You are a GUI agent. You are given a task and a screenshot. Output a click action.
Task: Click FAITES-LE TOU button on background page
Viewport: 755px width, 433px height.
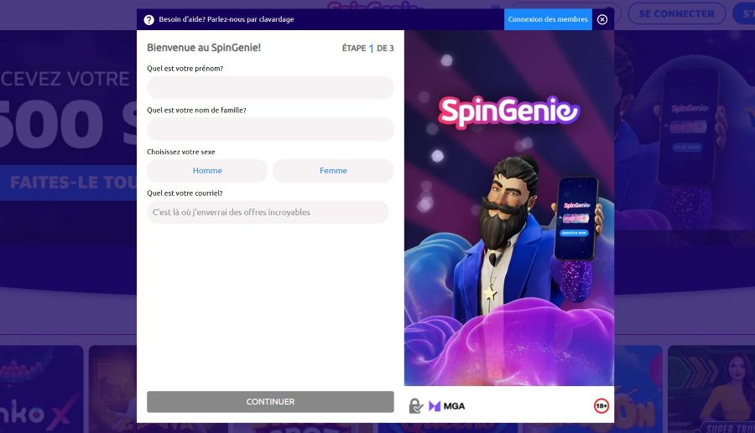tap(69, 183)
